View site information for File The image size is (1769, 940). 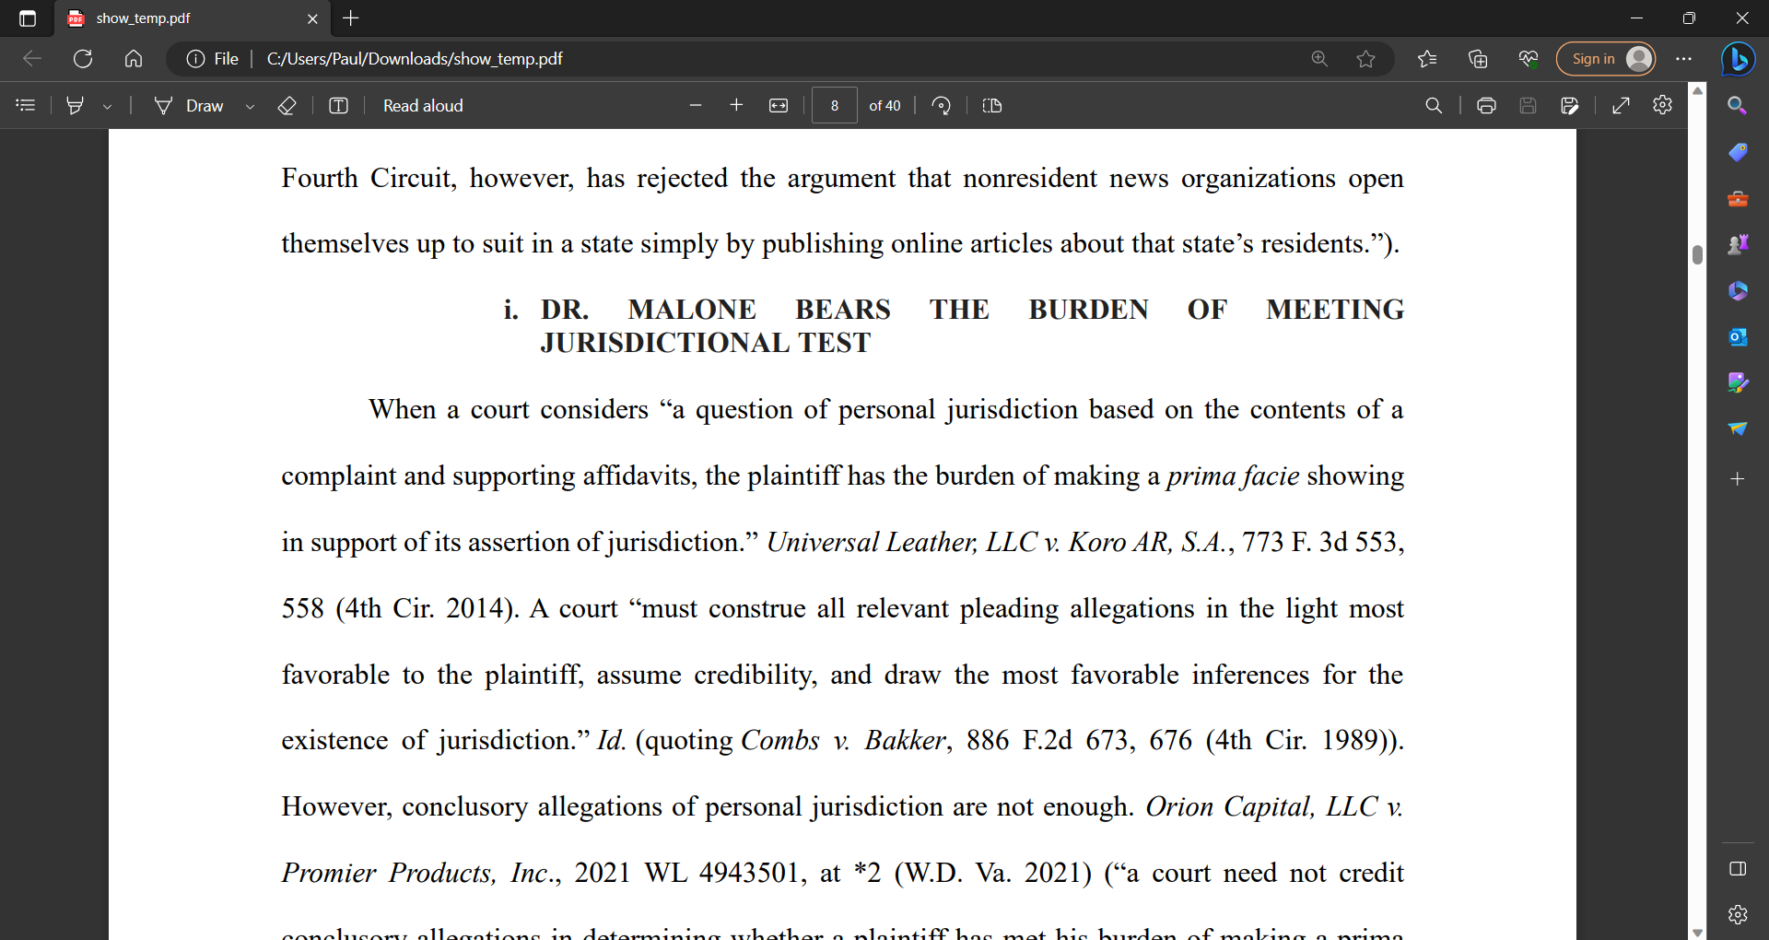pos(212,59)
